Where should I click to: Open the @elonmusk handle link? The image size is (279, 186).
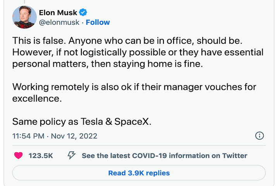tap(59, 22)
